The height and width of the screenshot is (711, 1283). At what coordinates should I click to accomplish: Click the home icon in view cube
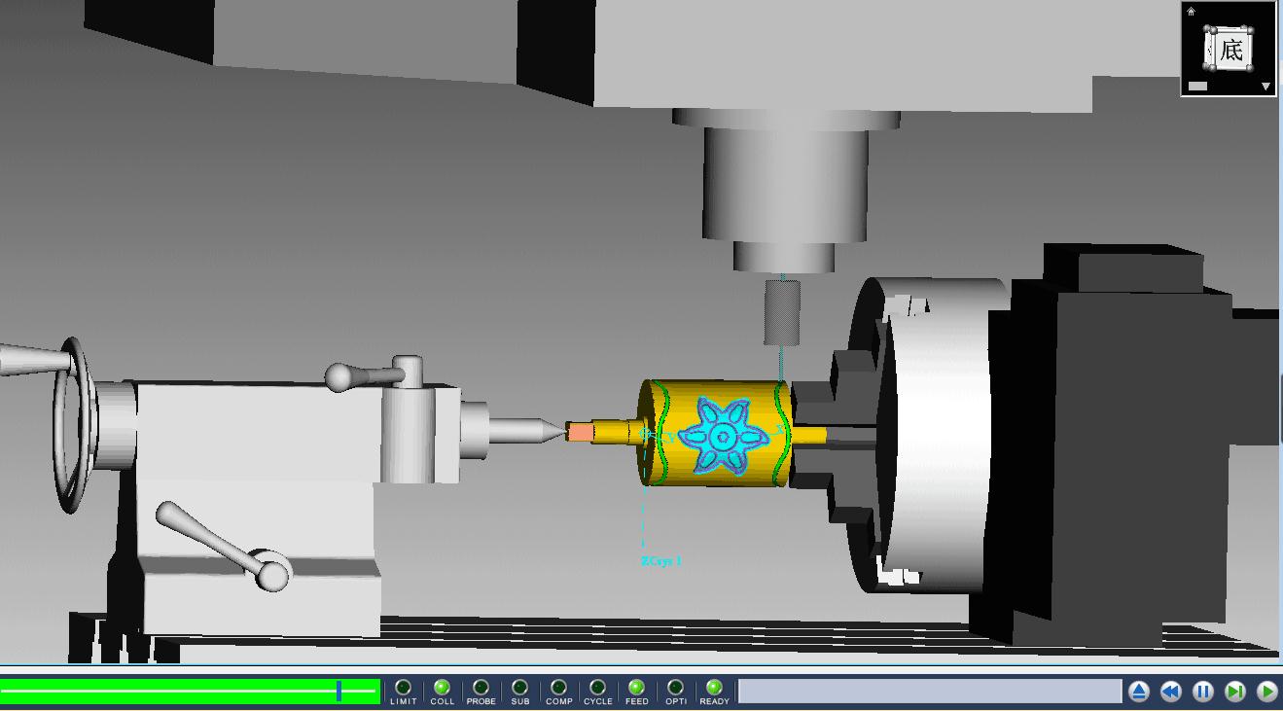1192,12
